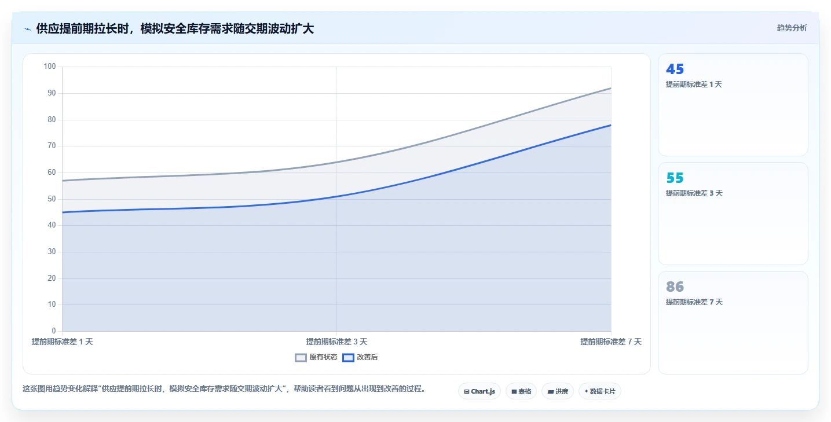Click the y-axis value 90
Viewport: 831px width, 422px height.
point(52,93)
